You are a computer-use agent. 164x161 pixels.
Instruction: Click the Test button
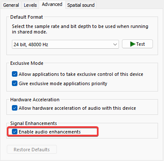pos(137,44)
